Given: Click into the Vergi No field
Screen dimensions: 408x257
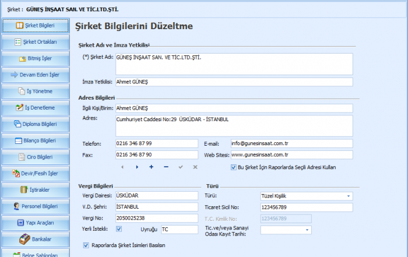Looking at the screenshot, I should point(157,218).
